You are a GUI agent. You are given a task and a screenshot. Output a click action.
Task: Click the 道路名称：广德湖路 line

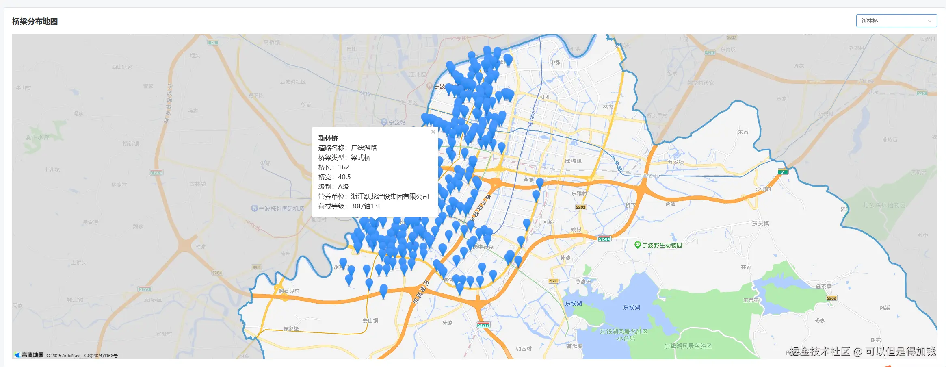pyautogui.click(x=348, y=148)
